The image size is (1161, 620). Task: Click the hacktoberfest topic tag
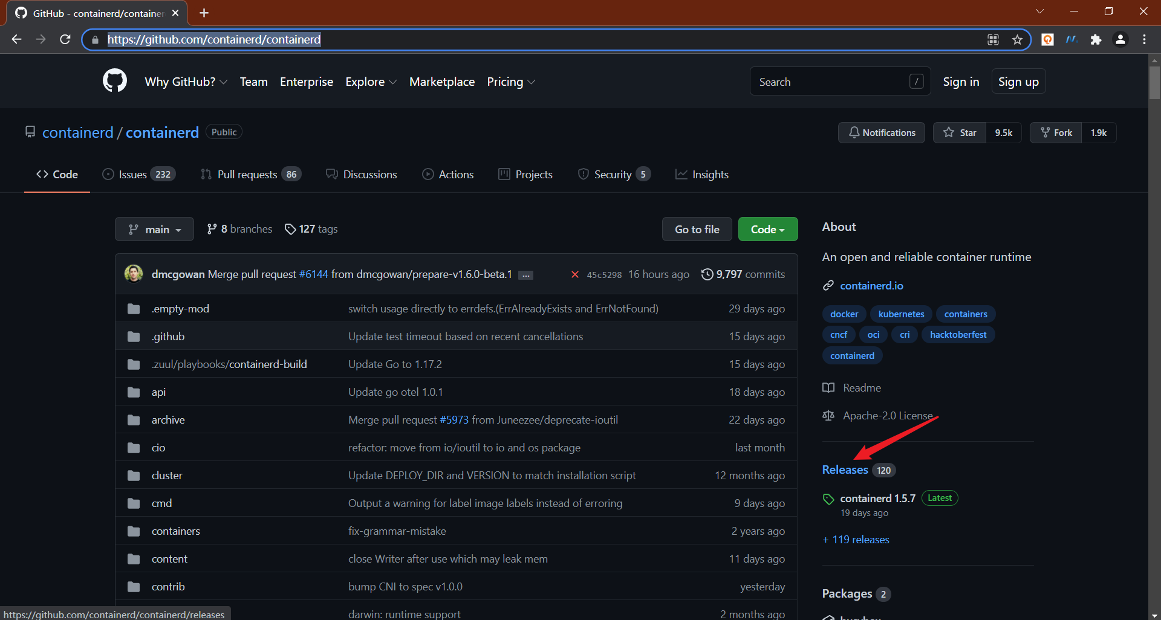tap(958, 334)
